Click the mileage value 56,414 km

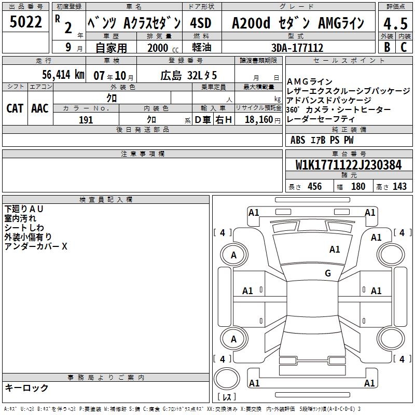tap(56, 75)
